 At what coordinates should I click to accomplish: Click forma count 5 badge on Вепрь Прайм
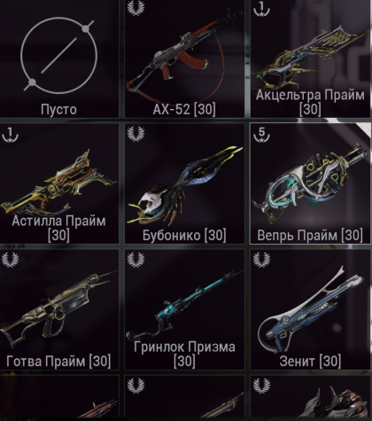click(261, 135)
